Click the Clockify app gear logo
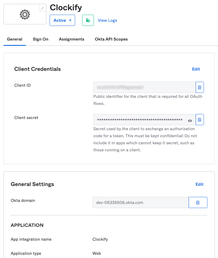Image resolution: width=218 pixels, height=258 pixels. pyautogui.click(x=25, y=14)
